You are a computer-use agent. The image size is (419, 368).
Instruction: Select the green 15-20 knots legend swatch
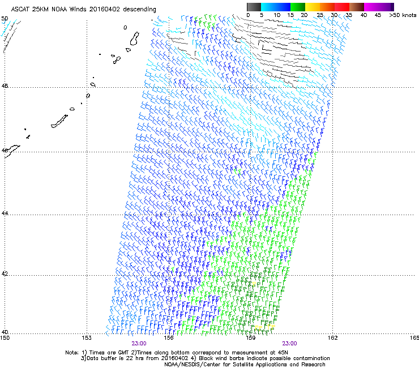pyautogui.click(x=298, y=7)
